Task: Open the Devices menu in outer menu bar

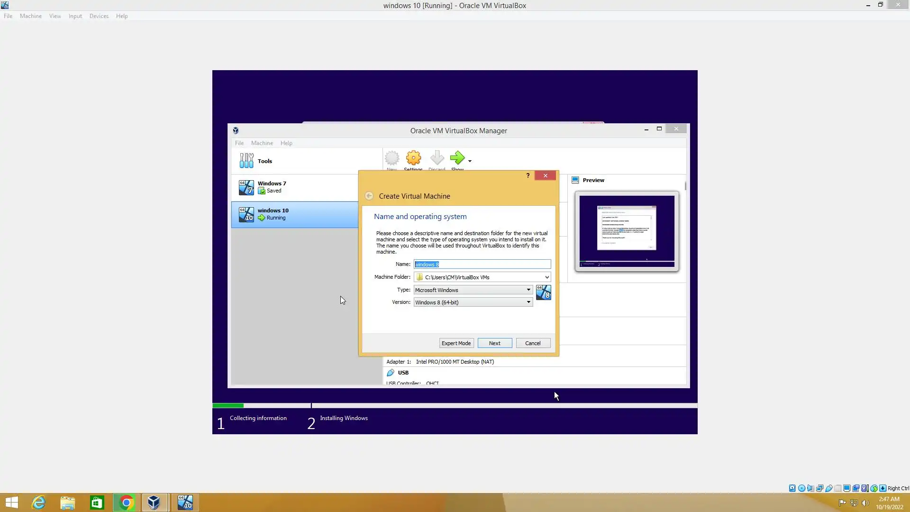Action: pos(99,16)
